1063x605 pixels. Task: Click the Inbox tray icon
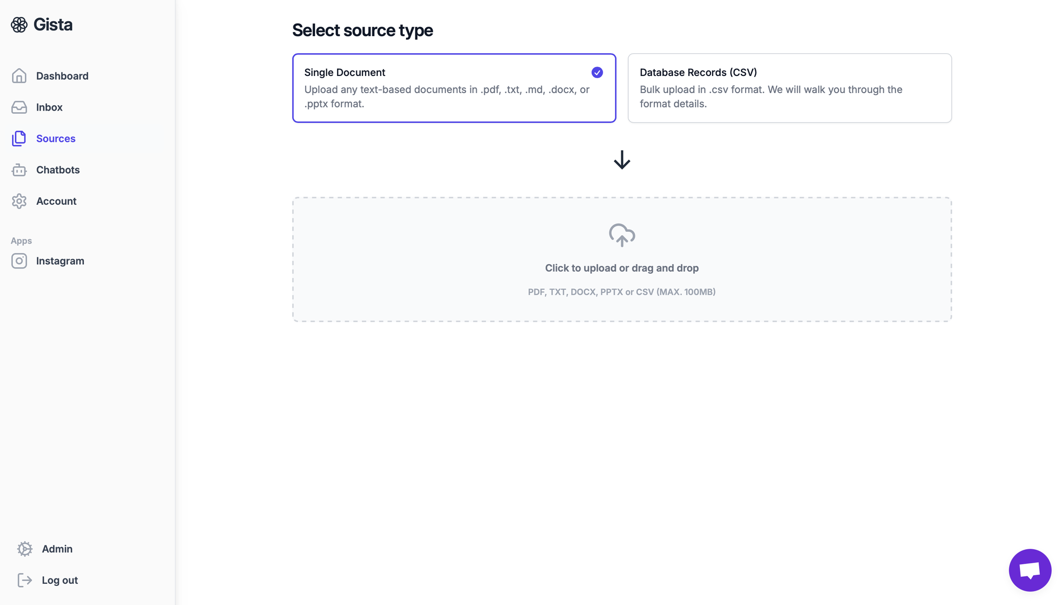tap(19, 107)
